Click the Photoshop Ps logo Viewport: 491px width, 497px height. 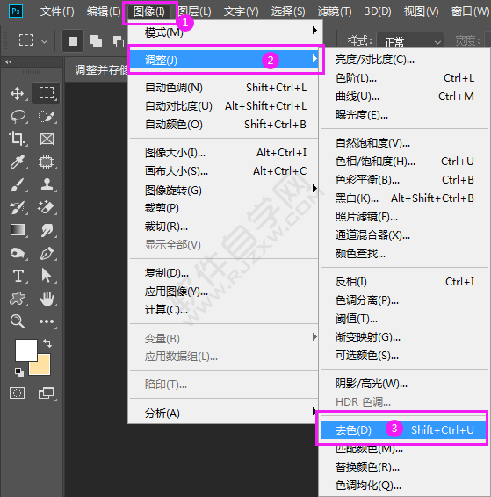[16, 11]
